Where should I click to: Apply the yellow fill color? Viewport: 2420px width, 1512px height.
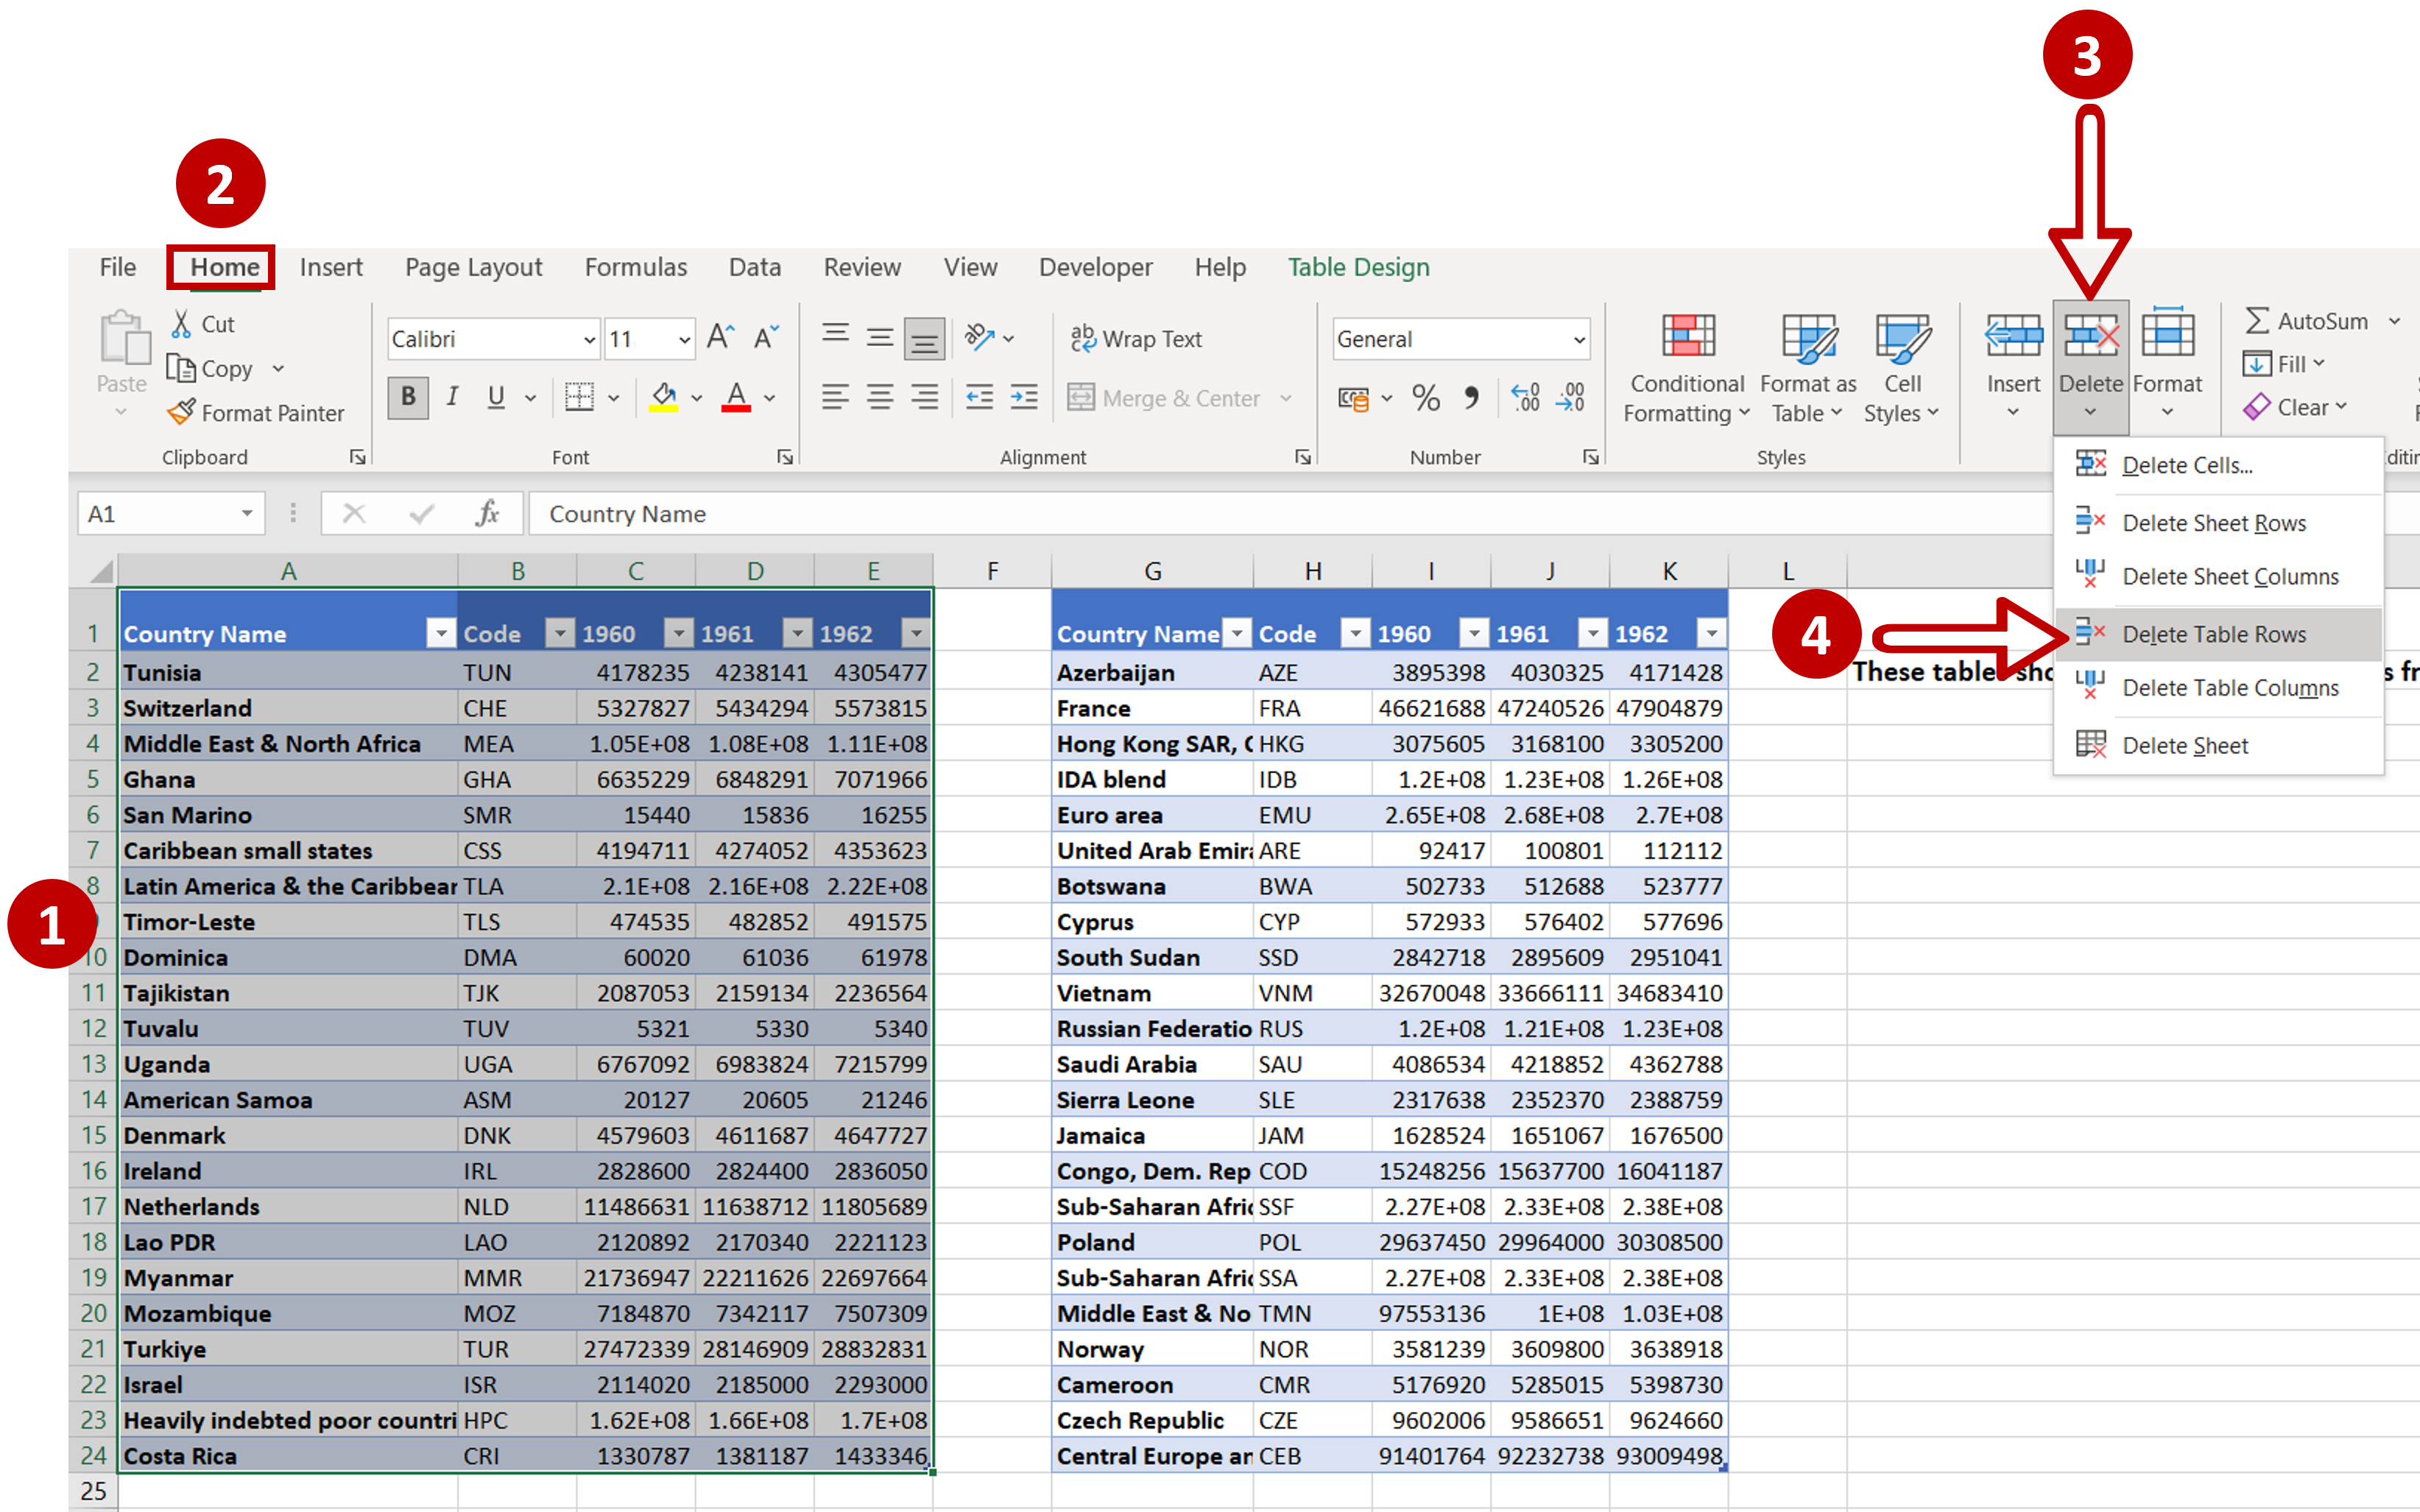663,397
